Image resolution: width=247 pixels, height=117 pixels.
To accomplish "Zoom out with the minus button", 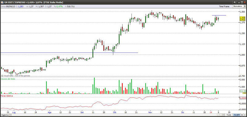I will [245, 115].
